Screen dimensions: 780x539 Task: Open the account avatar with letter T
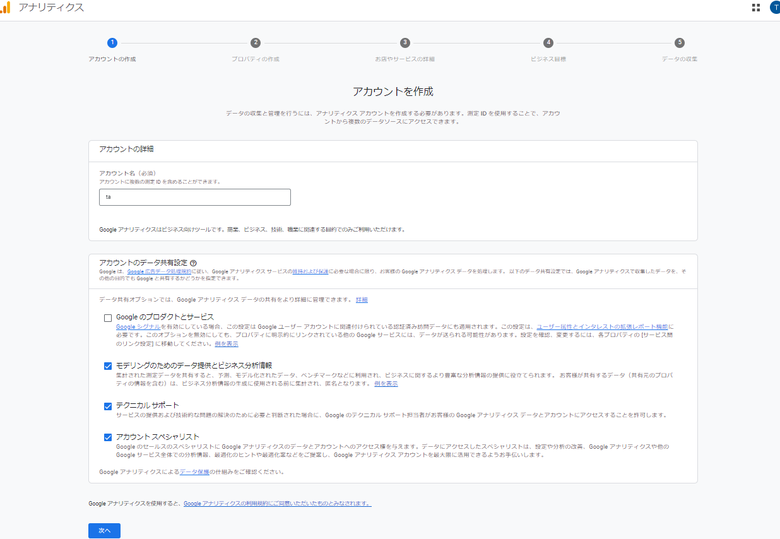[775, 8]
